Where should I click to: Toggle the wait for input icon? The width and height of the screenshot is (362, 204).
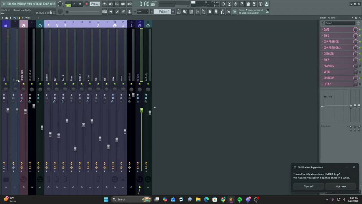click(111, 4)
